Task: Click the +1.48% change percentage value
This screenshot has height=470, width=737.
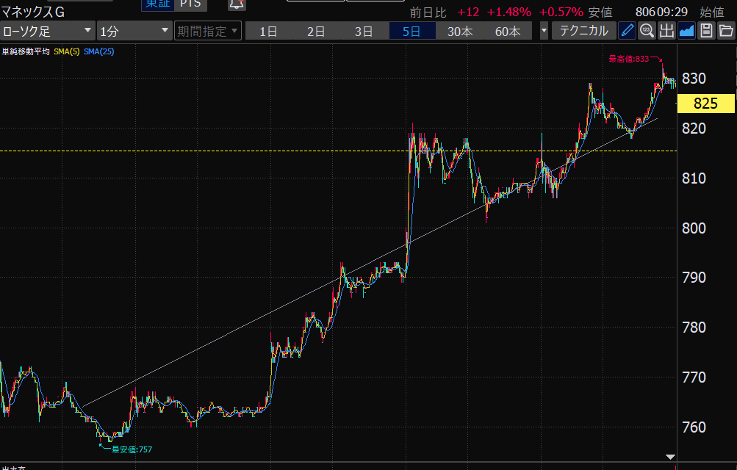Action: (509, 12)
